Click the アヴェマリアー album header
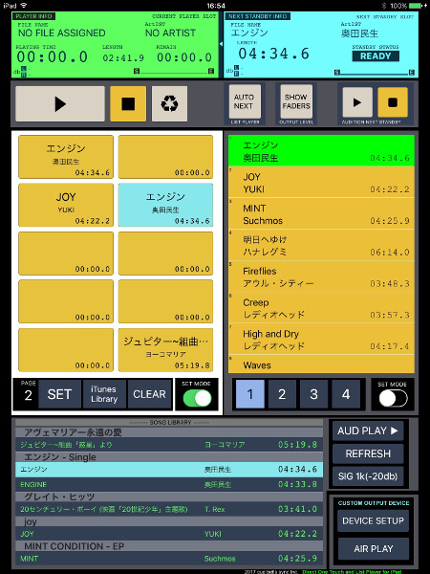This screenshot has width=430, height=574. click(x=169, y=432)
